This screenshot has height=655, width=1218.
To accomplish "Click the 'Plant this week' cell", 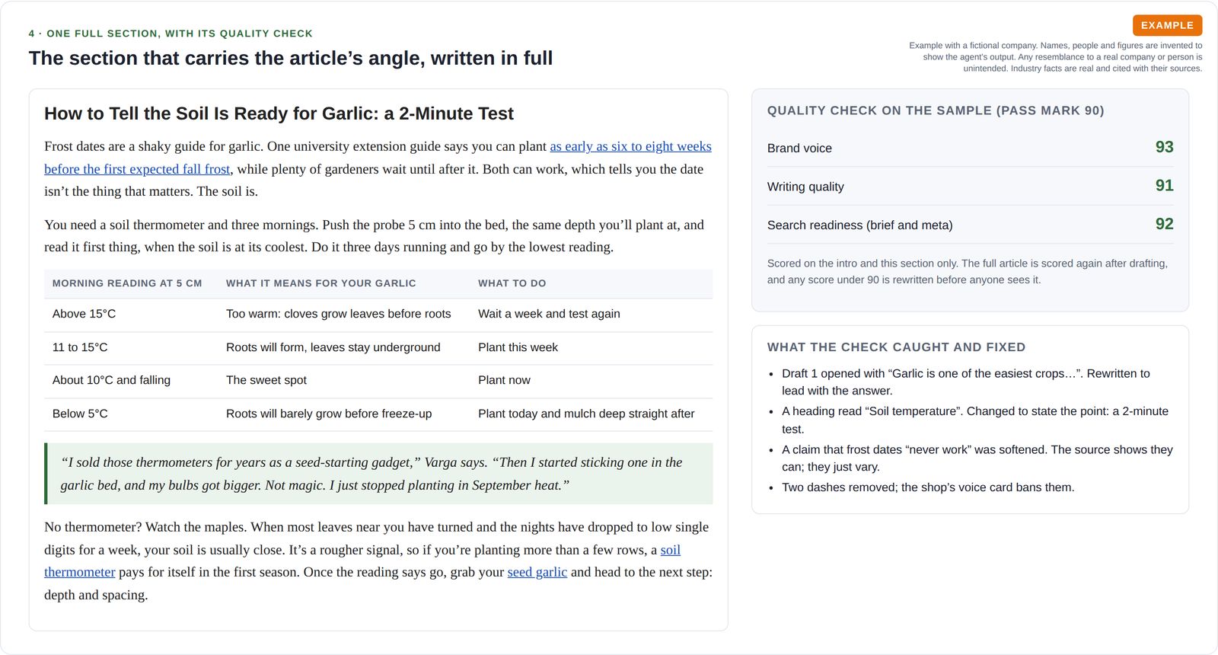I will 518,347.
